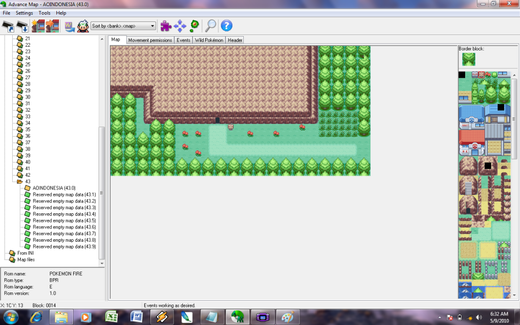Screen dimensions: 520x325
Task: Select Reserved empty map data (43.9)
Action: click(x=64, y=247)
